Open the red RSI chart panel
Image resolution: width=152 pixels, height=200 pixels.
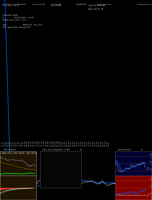click(x=133, y=188)
